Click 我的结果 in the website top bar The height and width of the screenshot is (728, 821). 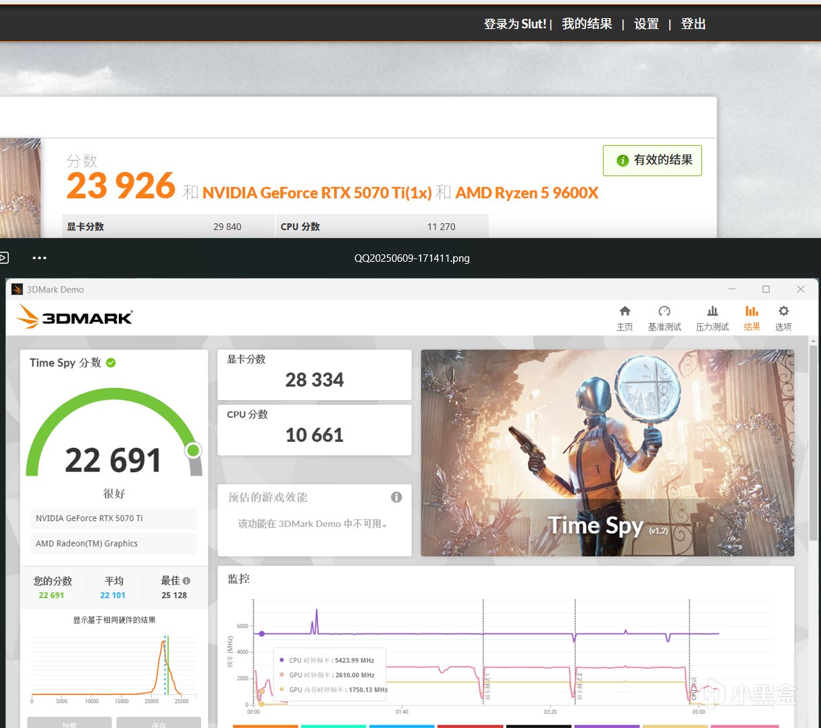click(x=587, y=24)
